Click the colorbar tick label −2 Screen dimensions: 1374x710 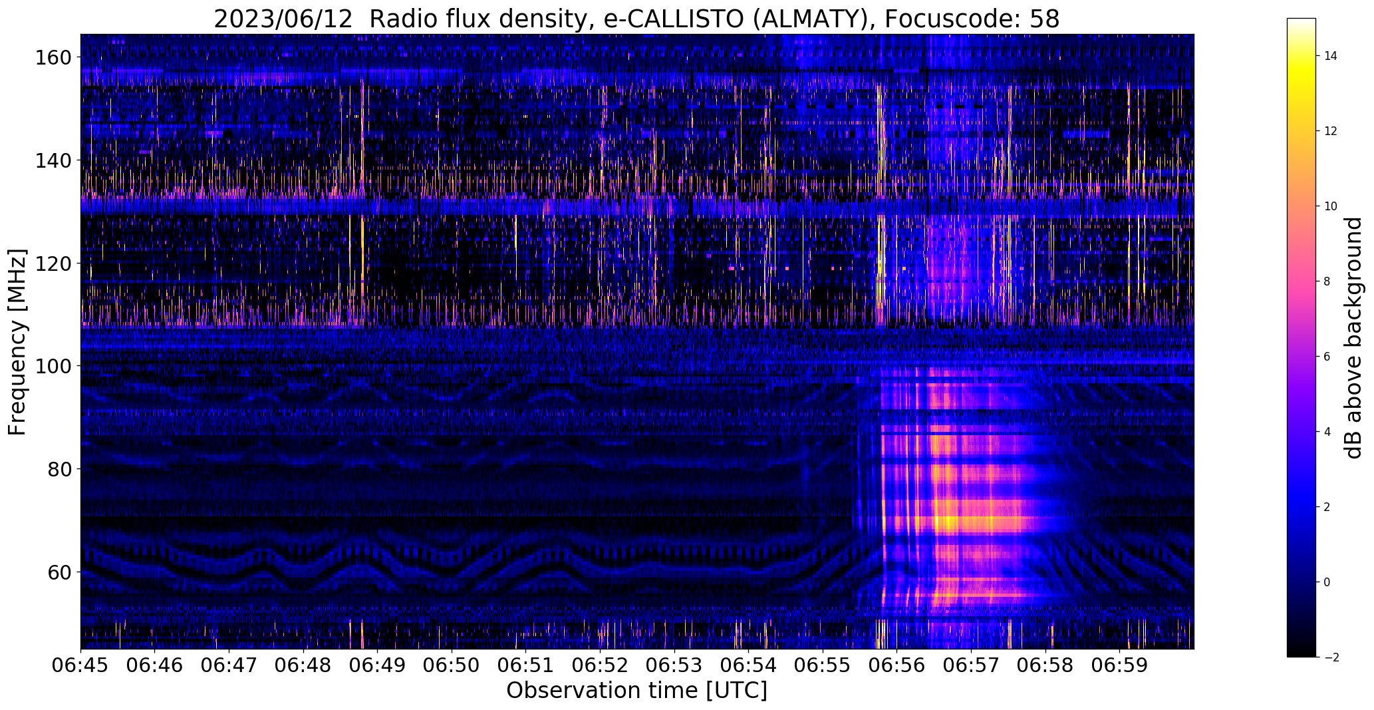pyautogui.click(x=1331, y=657)
